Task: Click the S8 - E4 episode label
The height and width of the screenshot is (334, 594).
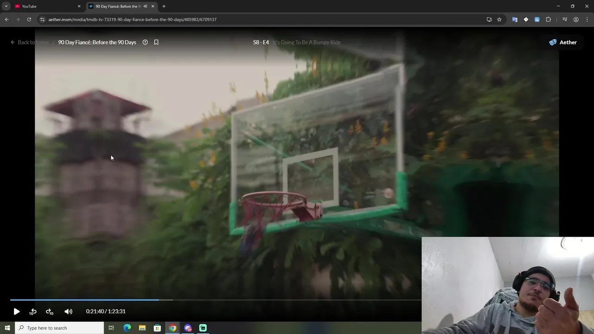Action: [261, 42]
